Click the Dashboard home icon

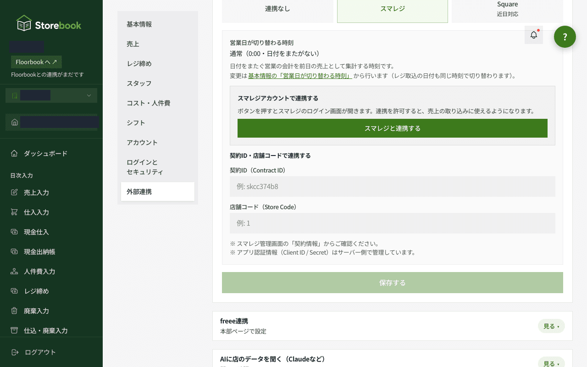point(14,153)
